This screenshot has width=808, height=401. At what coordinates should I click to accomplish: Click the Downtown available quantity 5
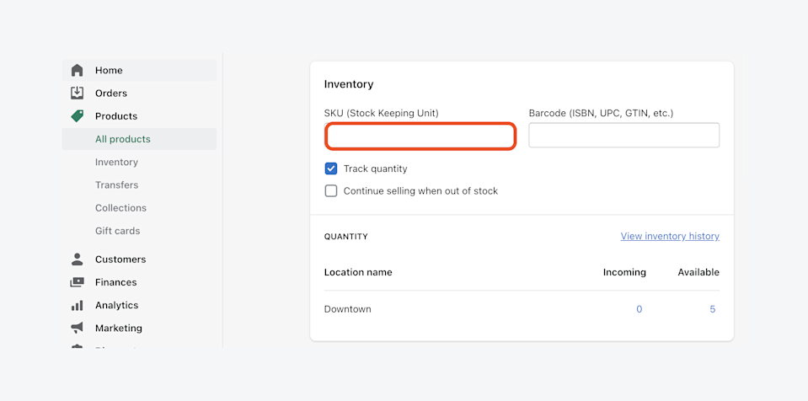pos(713,309)
